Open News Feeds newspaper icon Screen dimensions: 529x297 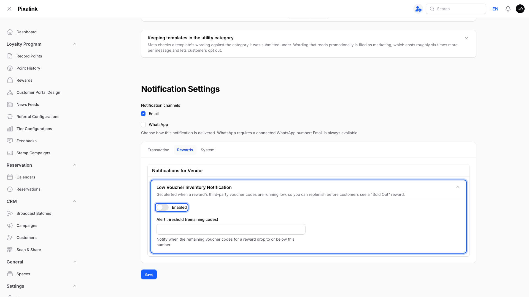coord(10,105)
